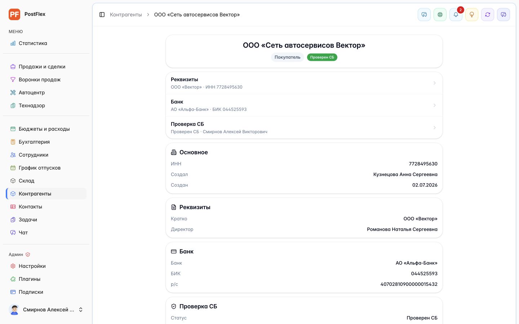Toggle the sidebar panel icon
The width and height of the screenshot is (519, 324).
[102, 15]
